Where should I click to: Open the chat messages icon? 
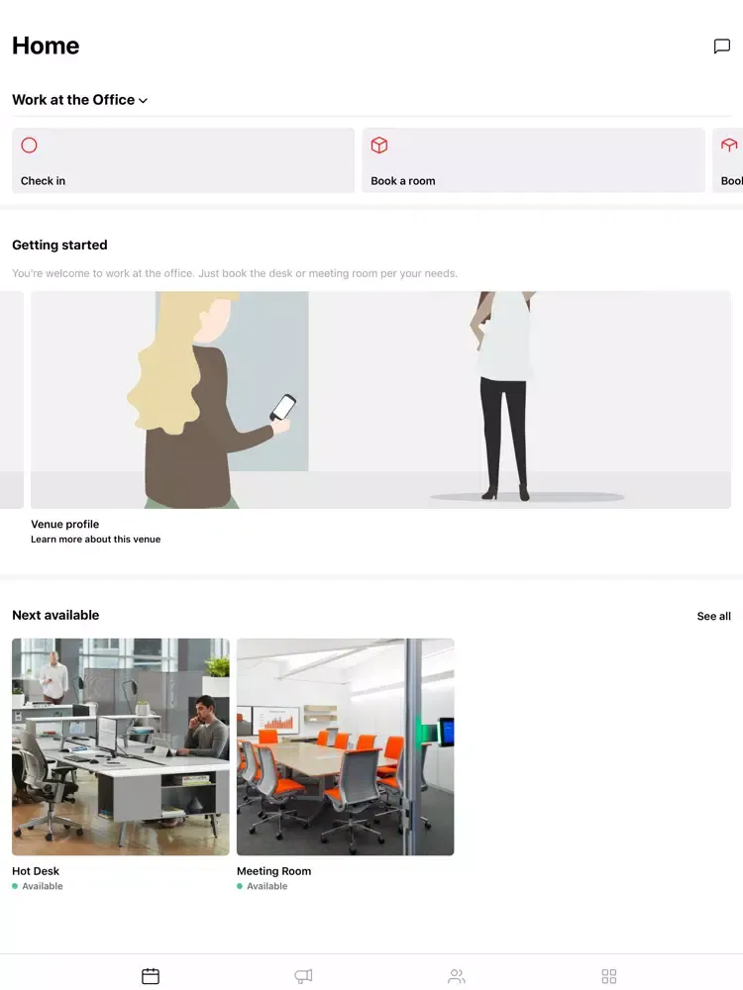(x=721, y=47)
